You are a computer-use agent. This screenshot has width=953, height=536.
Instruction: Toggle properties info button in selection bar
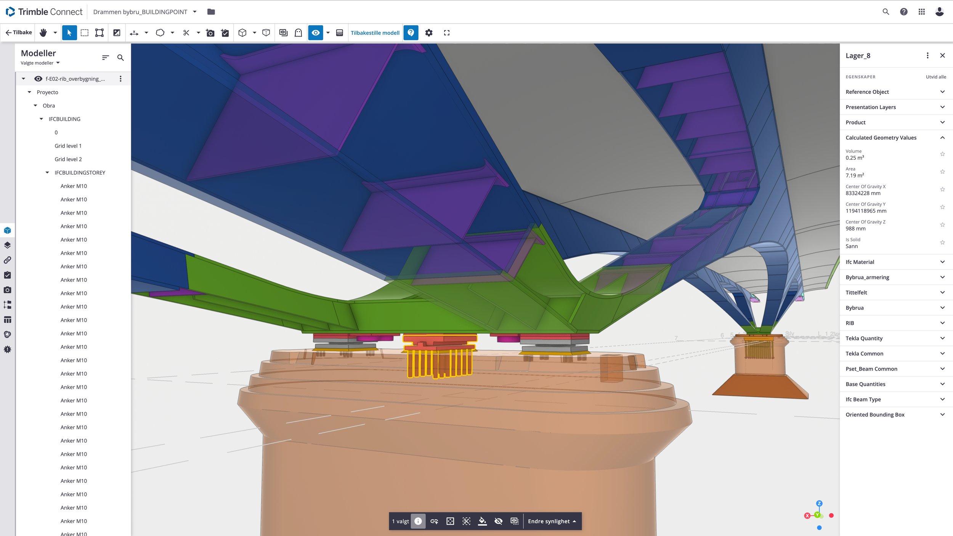[418, 521]
